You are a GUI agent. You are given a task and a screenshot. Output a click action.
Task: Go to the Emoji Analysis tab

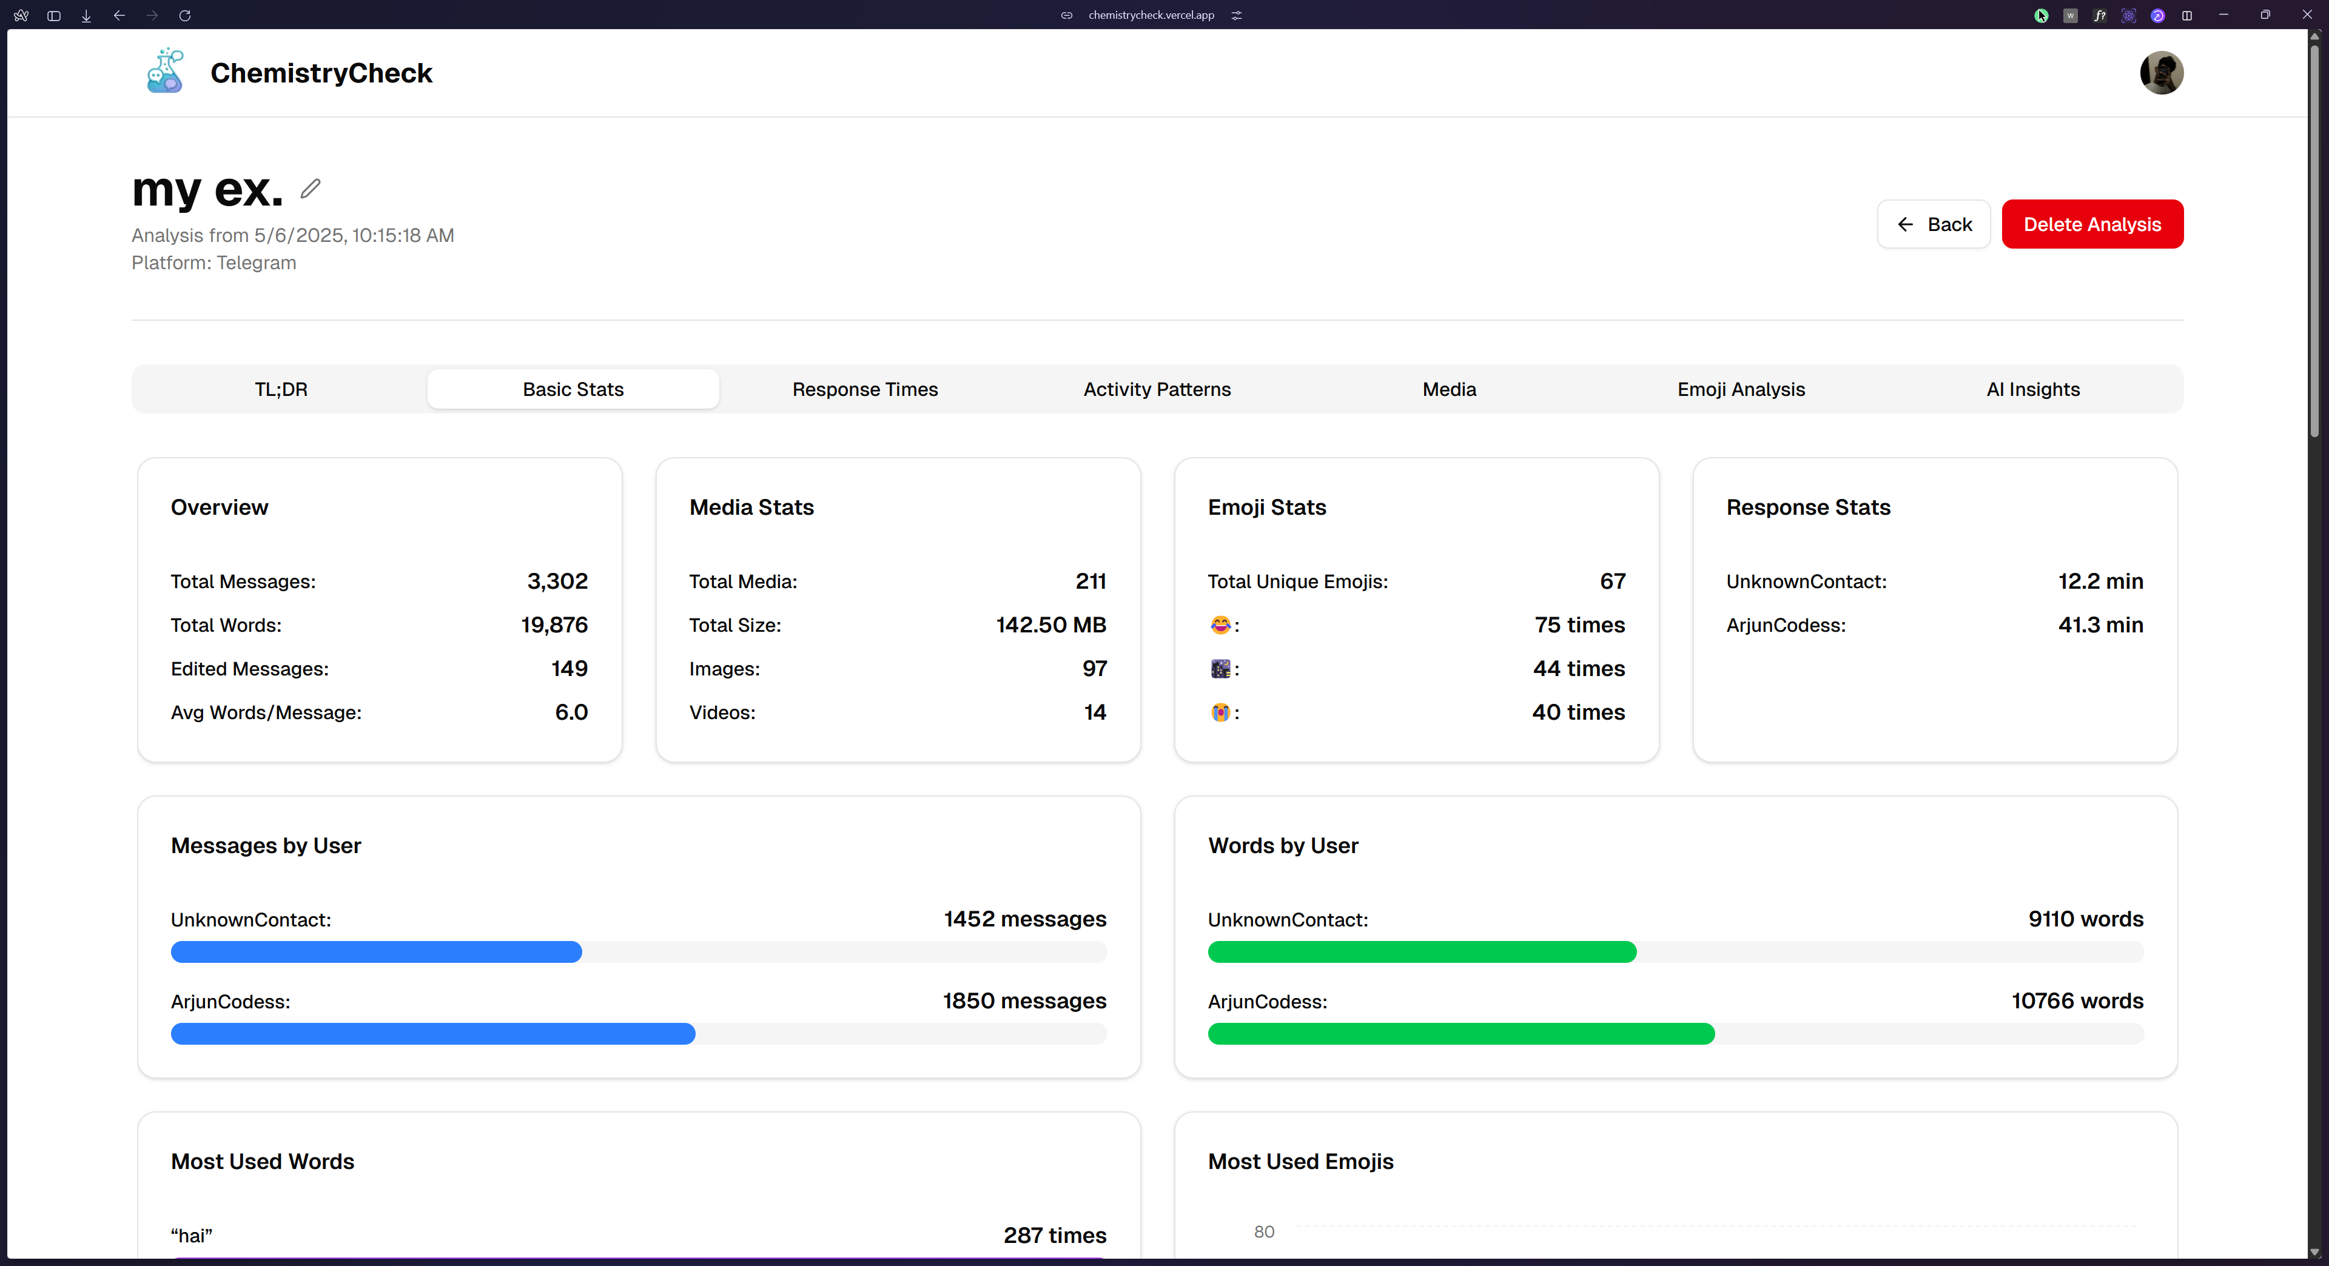click(x=1741, y=389)
